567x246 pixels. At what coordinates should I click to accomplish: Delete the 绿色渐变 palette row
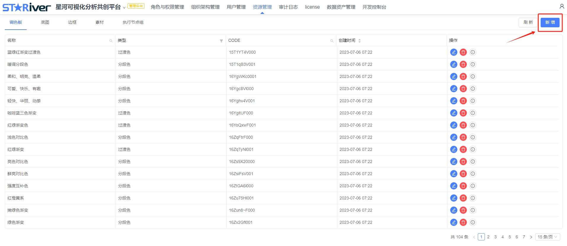click(x=463, y=222)
